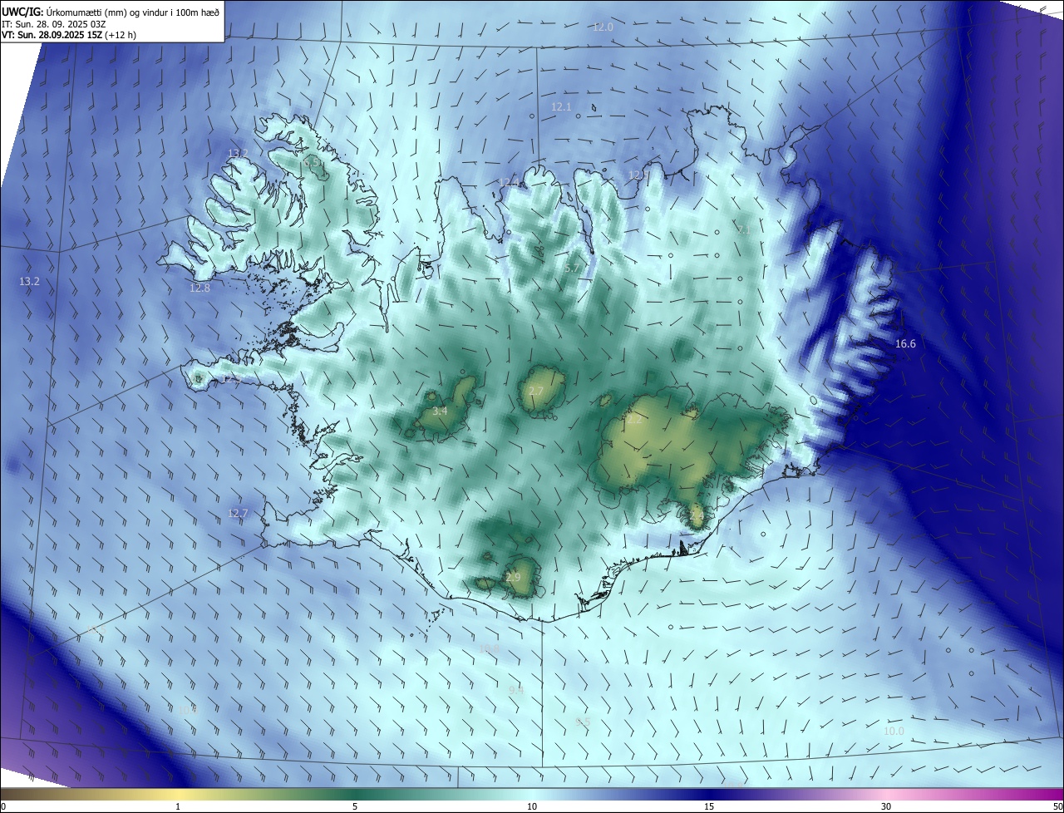Click the 5.7 value label in the northern highlands
Image resolution: width=1064 pixels, height=813 pixels.
point(571,268)
